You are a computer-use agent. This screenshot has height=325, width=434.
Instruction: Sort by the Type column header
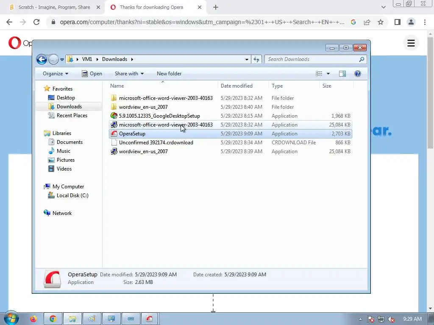tap(294, 85)
